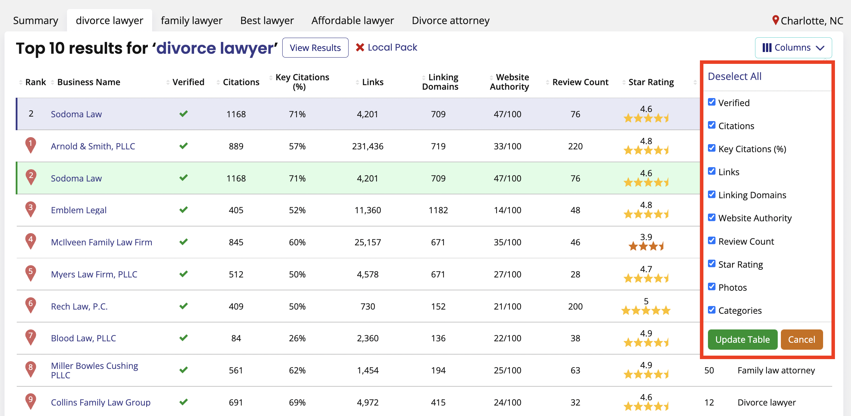
Task: Click the orange Cancel button
Action: [x=801, y=340]
